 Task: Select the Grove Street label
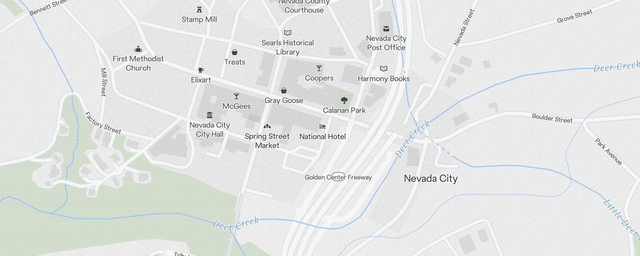click(575, 16)
